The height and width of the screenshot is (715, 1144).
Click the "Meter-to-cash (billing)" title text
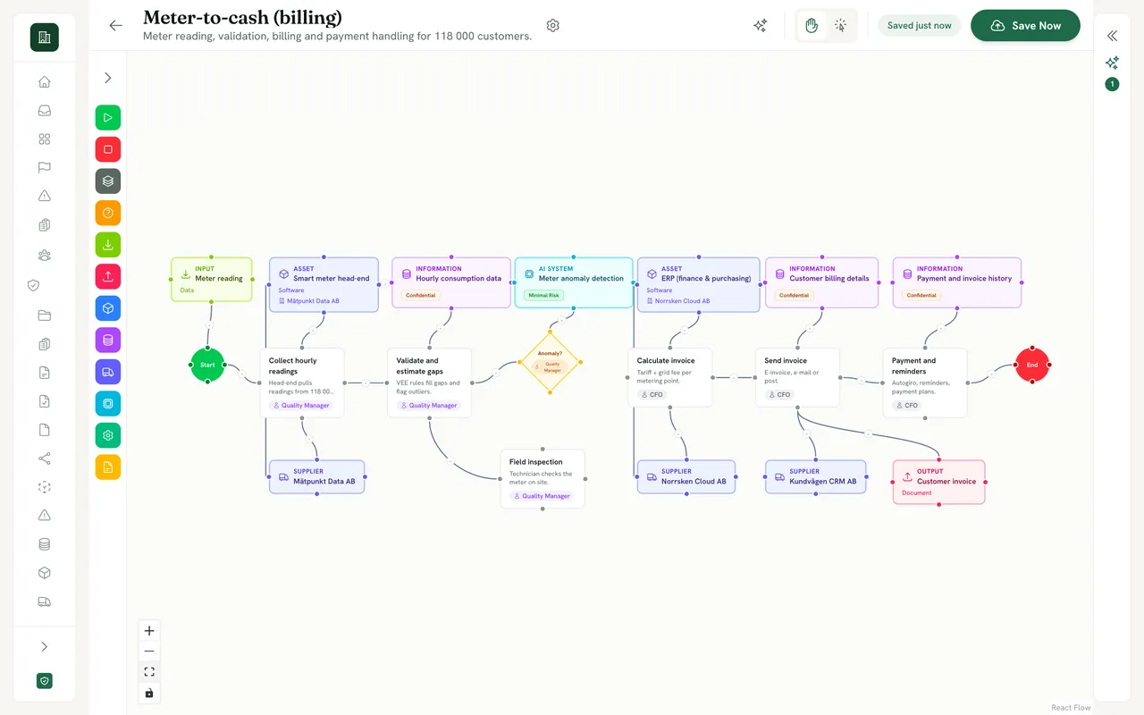tap(242, 18)
